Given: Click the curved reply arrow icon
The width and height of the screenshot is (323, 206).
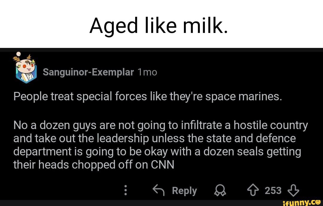Looking at the screenshot, I should pyautogui.click(x=158, y=190).
